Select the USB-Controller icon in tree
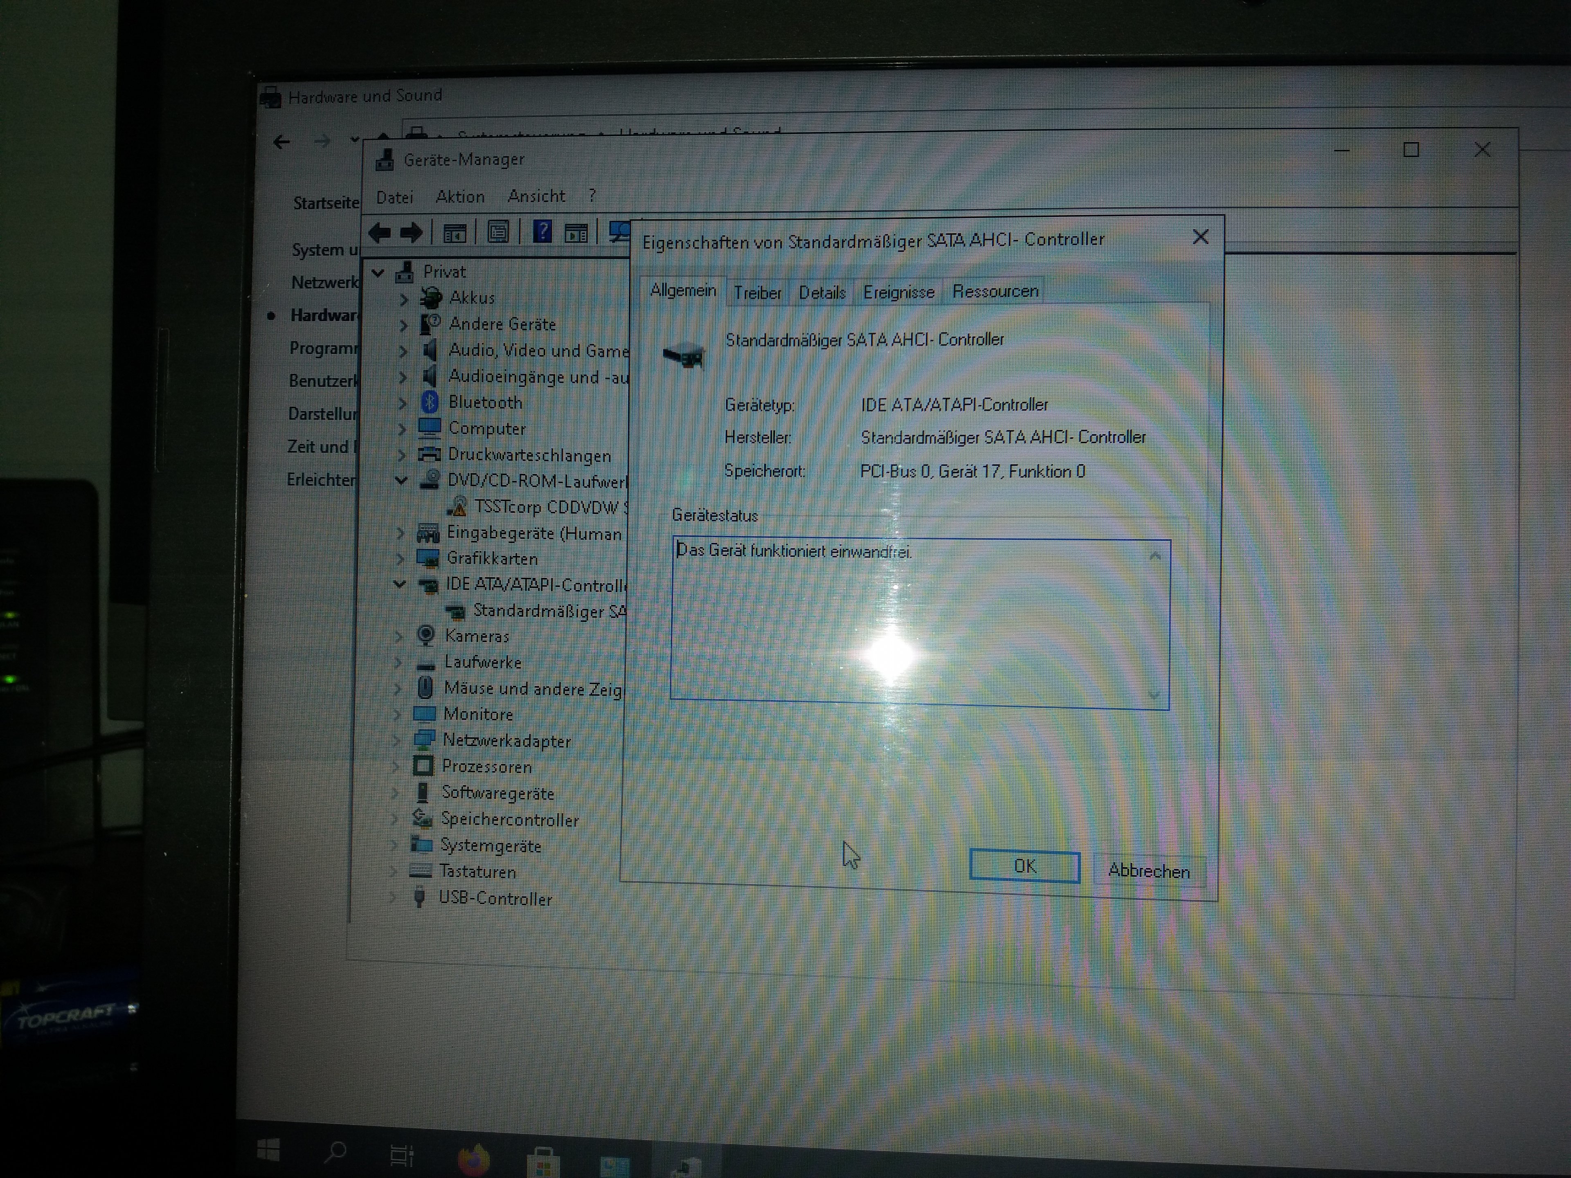 pyautogui.click(x=420, y=897)
